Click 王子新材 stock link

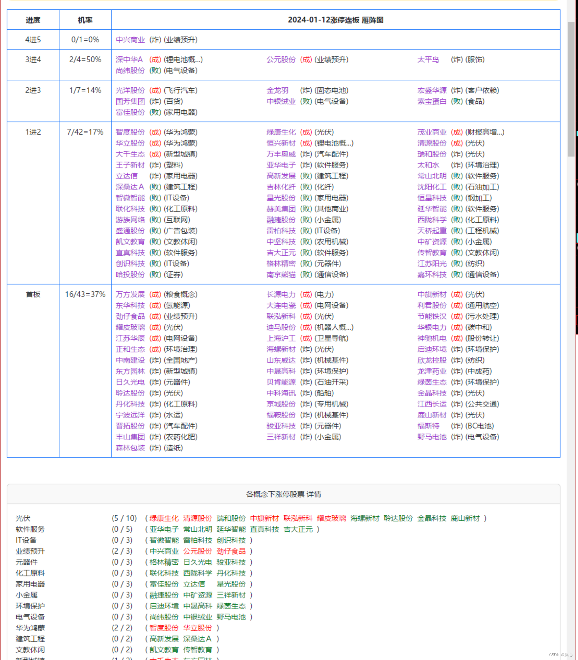130,165
